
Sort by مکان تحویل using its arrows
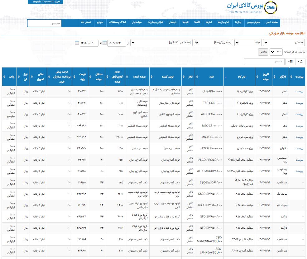click(32, 77)
